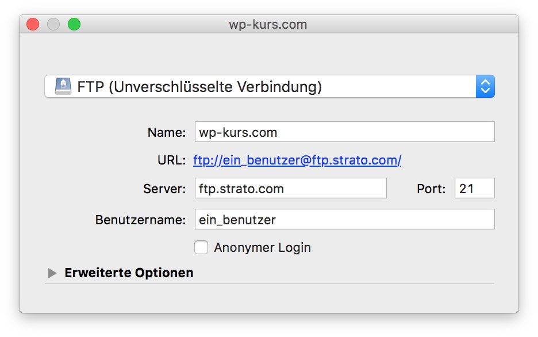This screenshot has height=337, width=538.
Task: Open the ftp://ein_benutzer@ftp.strato.com/ URL link
Action: pyautogui.click(x=297, y=160)
